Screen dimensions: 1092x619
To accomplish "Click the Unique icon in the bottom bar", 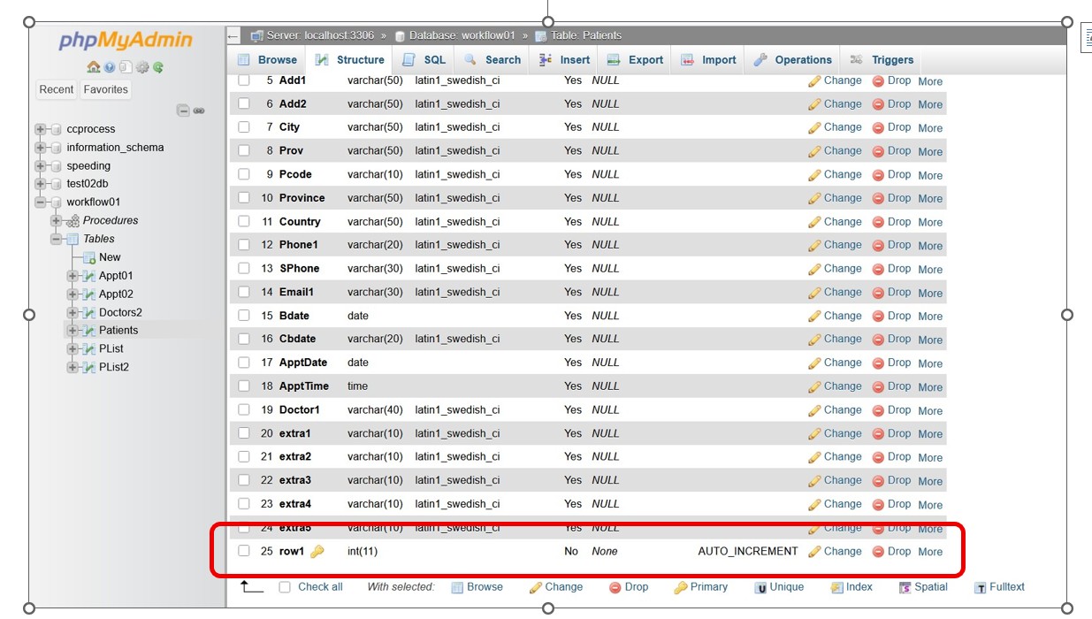I will (760, 587).
